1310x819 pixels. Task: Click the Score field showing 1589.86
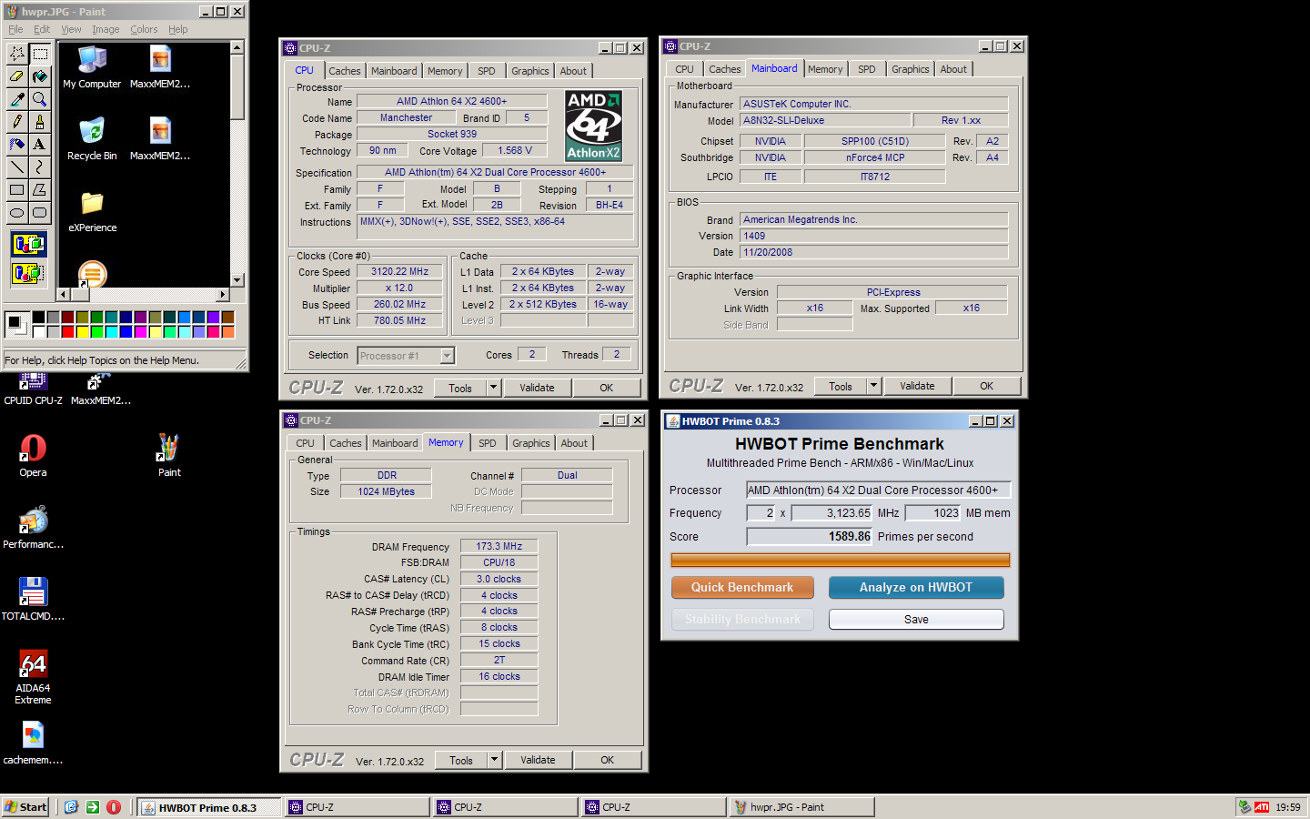[x=810, y=537]
